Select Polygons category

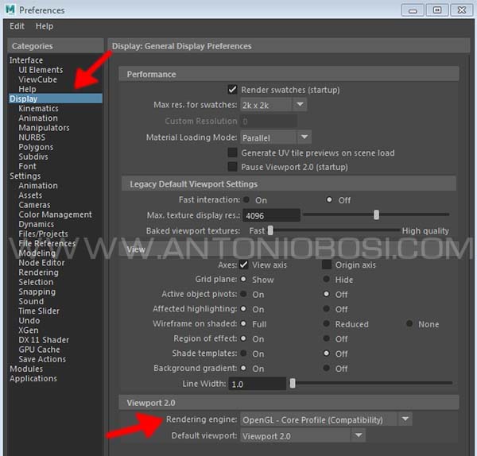click(36, 147)
